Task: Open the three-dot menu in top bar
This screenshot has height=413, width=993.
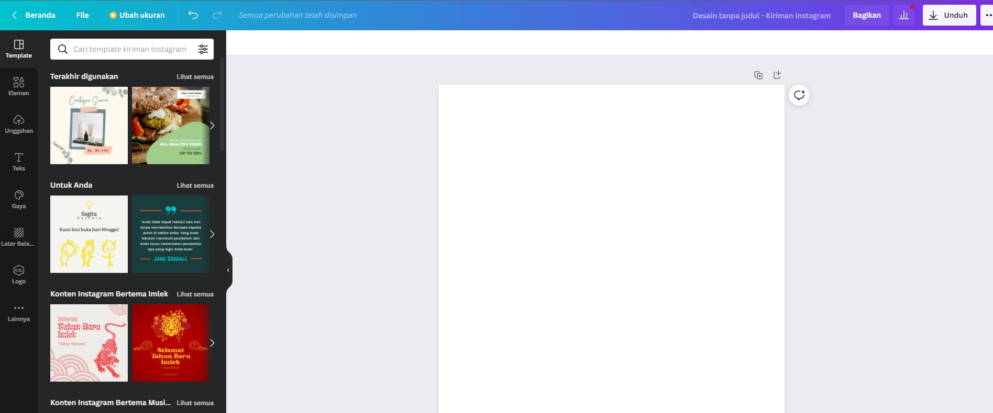Action: (988, 15)
